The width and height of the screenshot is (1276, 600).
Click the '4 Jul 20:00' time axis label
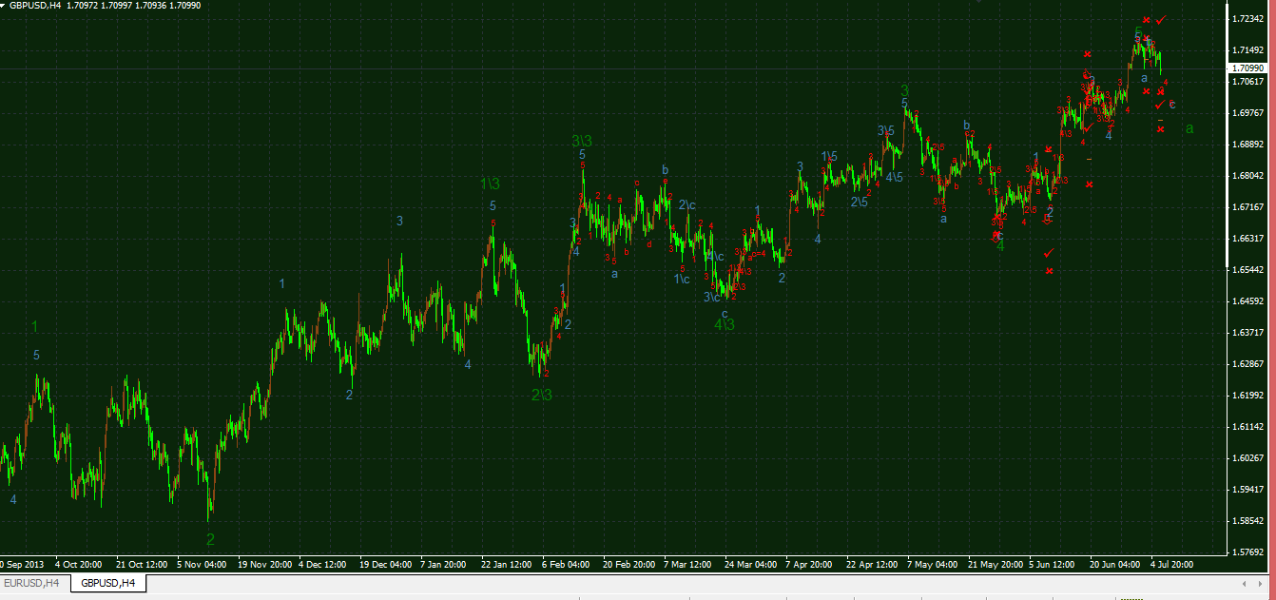(x=1171, y=564)
